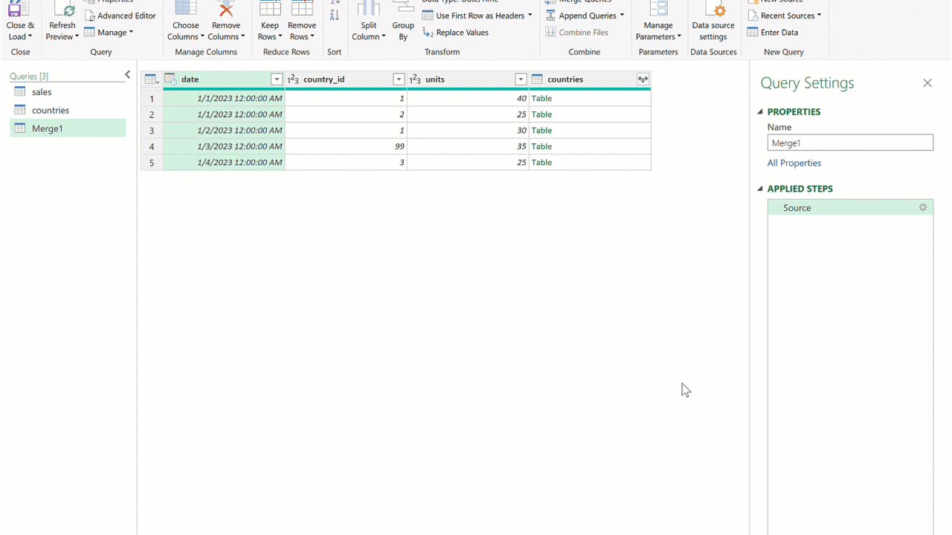Click the query Name input field
The width and height of the screenshot is (952, 535).
tap(850, 143)
